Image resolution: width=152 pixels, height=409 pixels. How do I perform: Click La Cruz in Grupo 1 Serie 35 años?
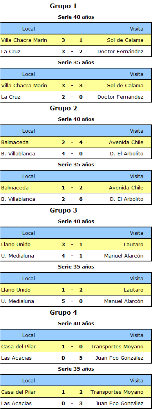11,97
